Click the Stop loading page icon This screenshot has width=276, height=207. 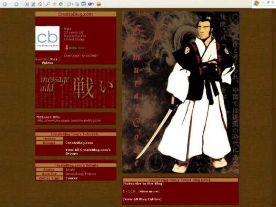tap(27, 4)
